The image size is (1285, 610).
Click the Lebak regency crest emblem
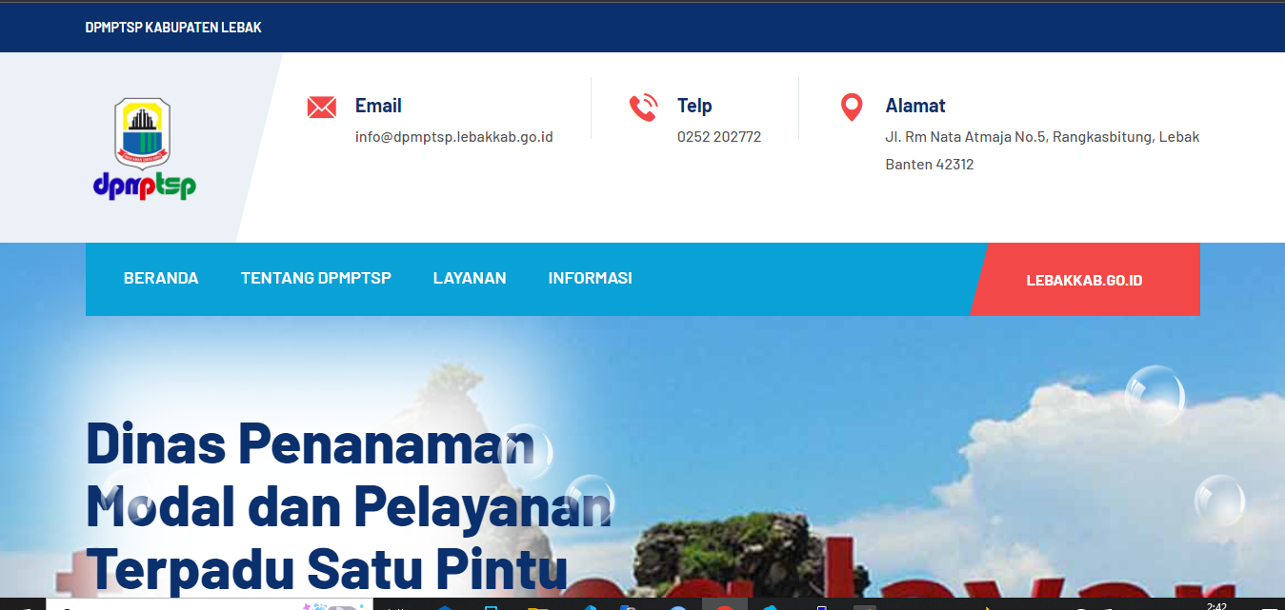143,132
